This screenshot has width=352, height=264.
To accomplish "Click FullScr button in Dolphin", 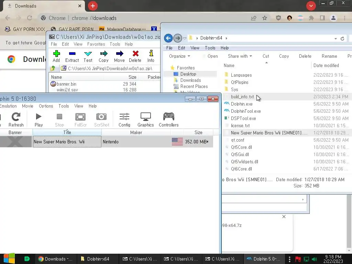I will point(80,120).
